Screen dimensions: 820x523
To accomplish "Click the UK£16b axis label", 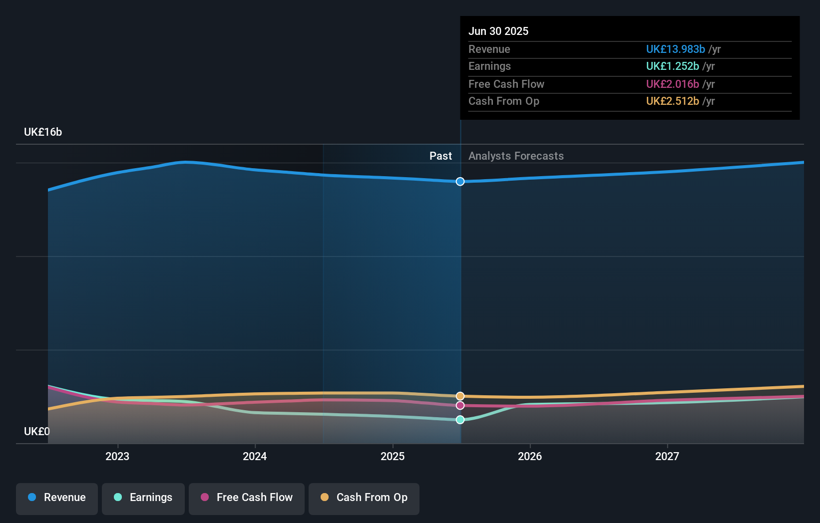I will point(43,132).
